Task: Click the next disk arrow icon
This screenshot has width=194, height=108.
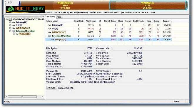Action: (x=11, y=2)
